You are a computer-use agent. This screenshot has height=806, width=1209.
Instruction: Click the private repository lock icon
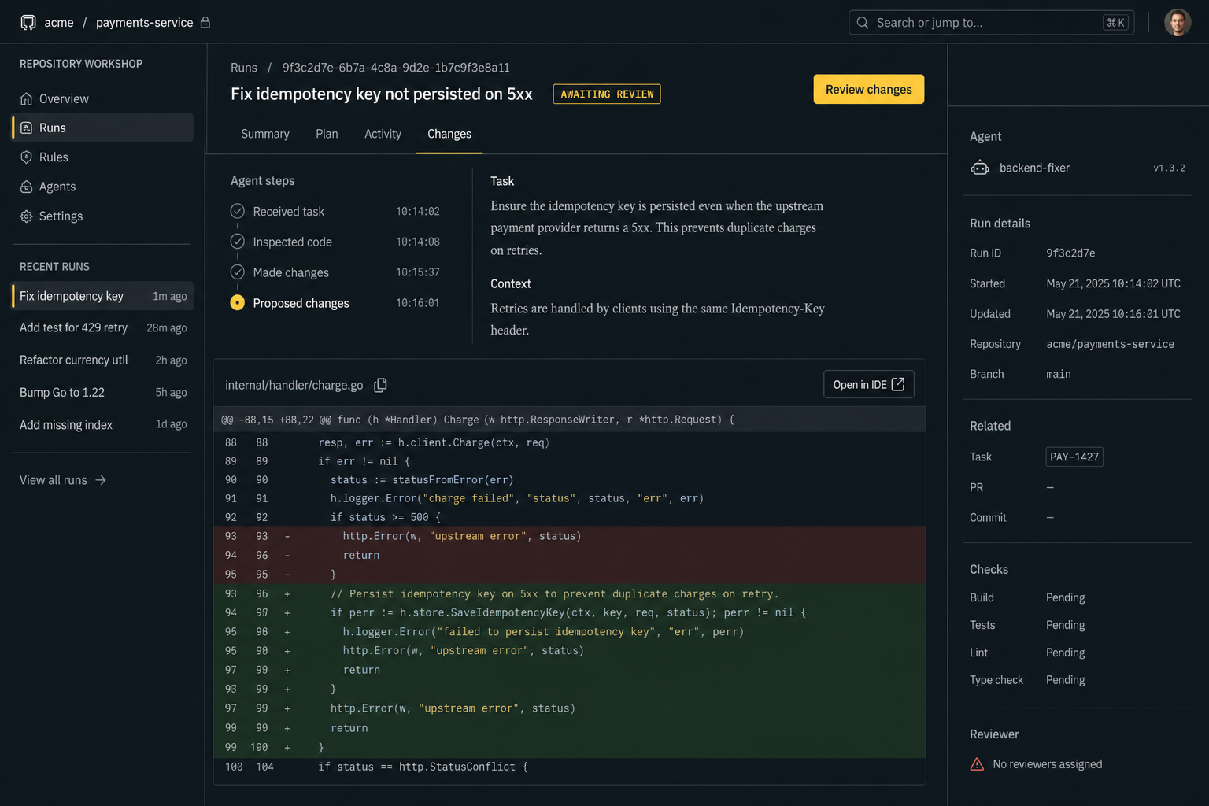click(x=205, y=22)
